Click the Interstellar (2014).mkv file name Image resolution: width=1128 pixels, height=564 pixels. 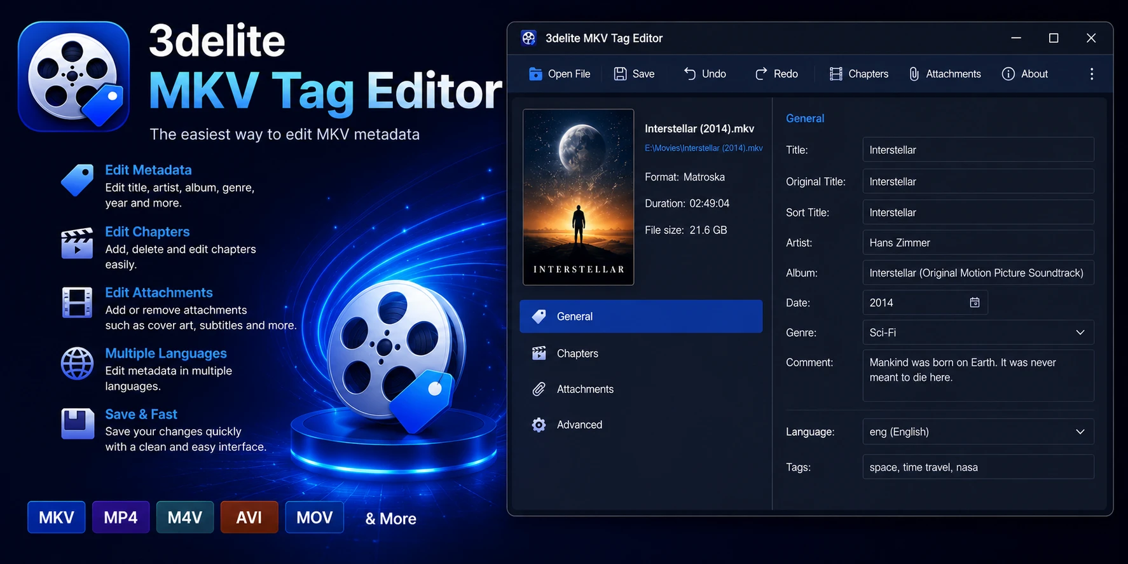[x=699, y=128]
